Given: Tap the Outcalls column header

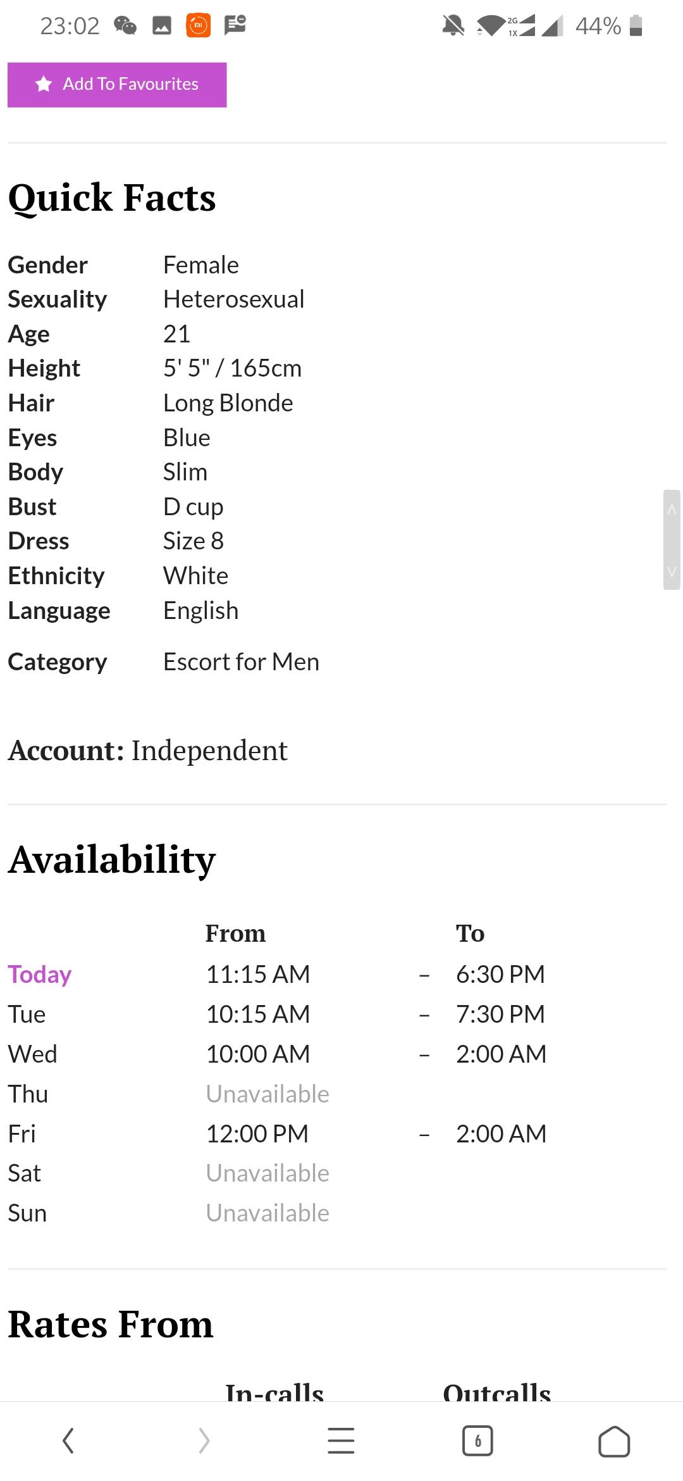Looking at the screenshot, I should point(496,1391).
